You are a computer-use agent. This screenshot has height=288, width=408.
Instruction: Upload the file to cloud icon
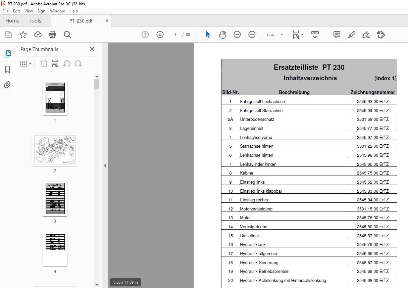tap(38, 35)
